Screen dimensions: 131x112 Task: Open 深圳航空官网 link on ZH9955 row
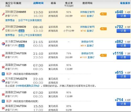click(x=87, y=12)
